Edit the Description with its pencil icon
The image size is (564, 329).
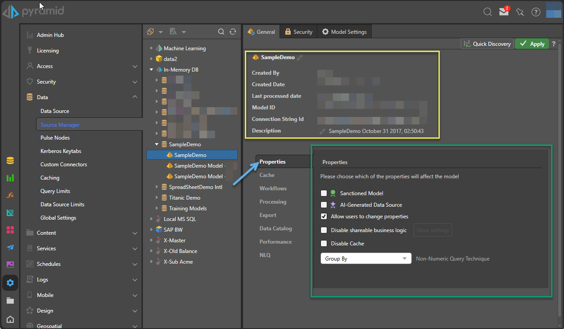pyautogui.click(x=323, y=131)
